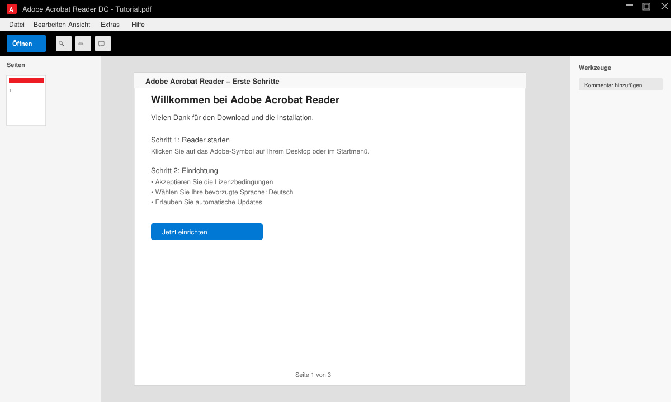Click the Vielen Dank für den Download line
671x402 pixels.
[232, 117]
